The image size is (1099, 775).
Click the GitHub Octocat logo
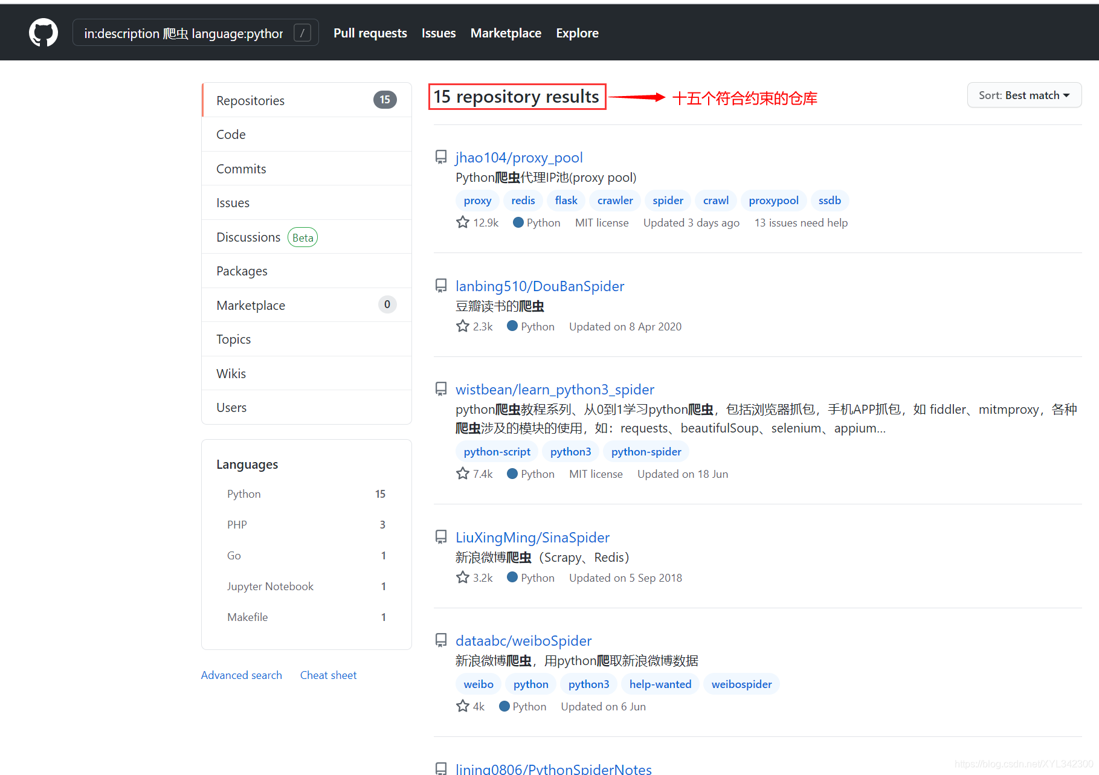(44, 33)
